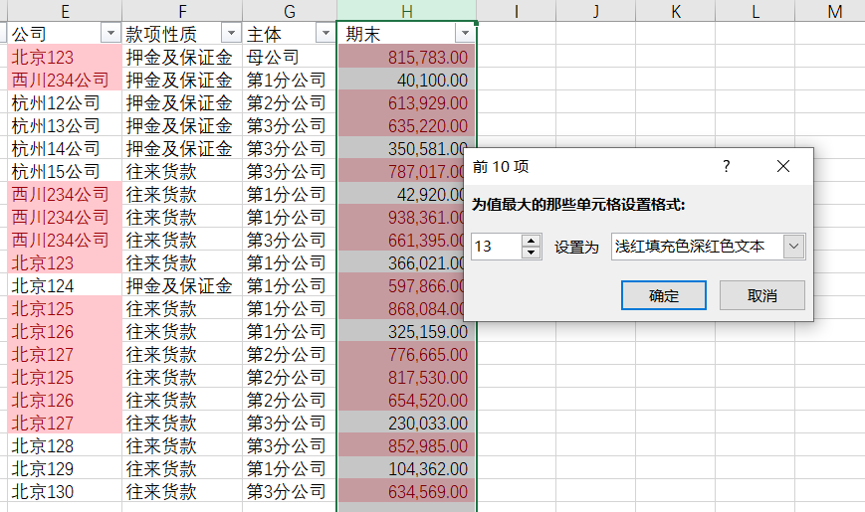Viewport: 865px width, 512px height.
Task: Open the 款项性质 column filter dropdown
Action: pyautogui.click(x=231, y=34)
